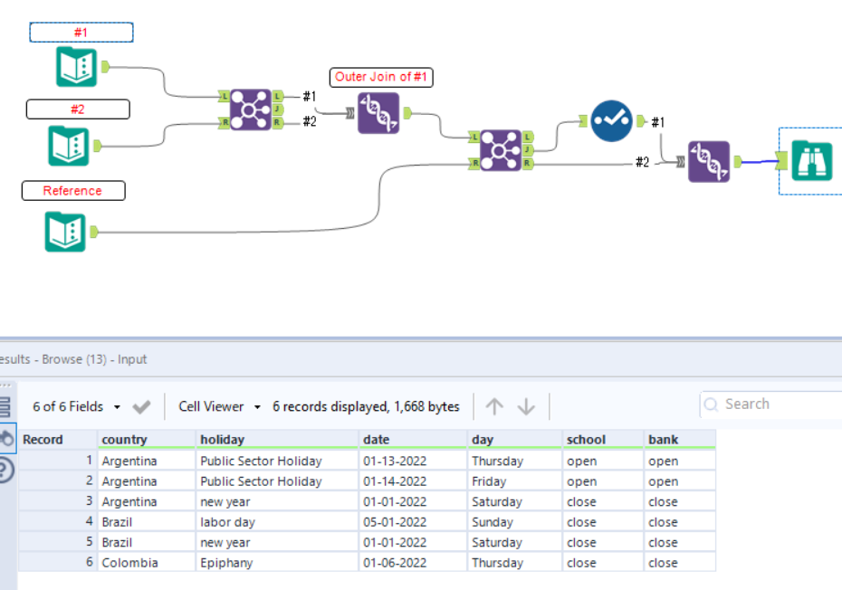This screenshot has height=590, width=842.
Task: Select the Colombia country cell
Action: click(146, 563)
